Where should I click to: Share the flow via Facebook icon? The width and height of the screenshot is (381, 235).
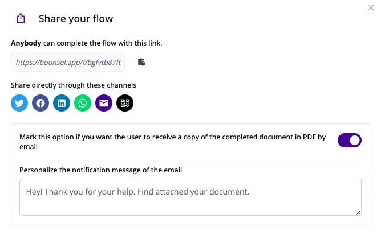(40, 103)
